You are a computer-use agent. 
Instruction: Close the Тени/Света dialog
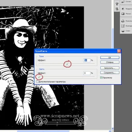(119, 51)
